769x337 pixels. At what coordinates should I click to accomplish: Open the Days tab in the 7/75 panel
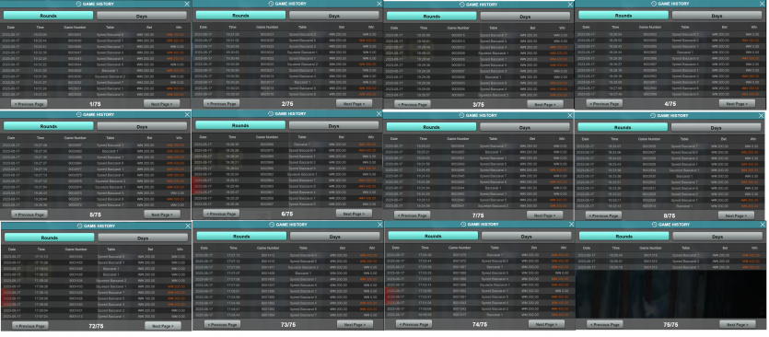click(525, 128)
